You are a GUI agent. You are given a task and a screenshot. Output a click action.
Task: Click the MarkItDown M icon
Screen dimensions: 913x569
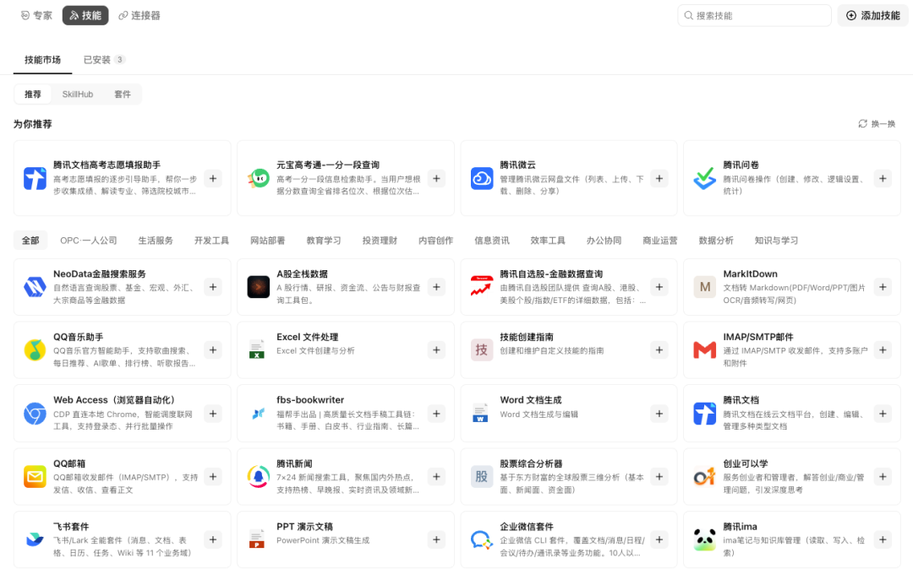tap(704, 287)
